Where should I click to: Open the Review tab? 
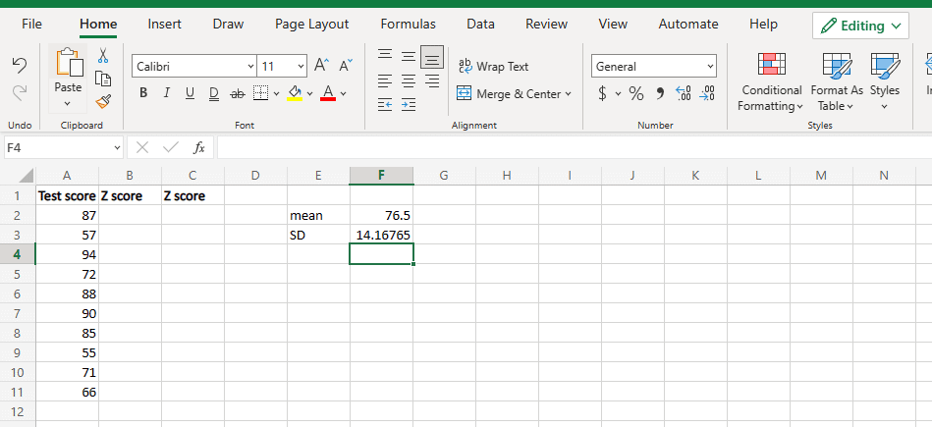click(546, 25)
